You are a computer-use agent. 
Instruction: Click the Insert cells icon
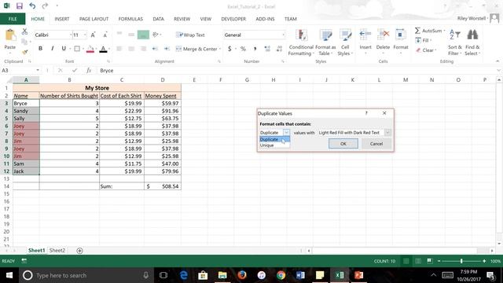pyautogui.click(x=365, y=35)
